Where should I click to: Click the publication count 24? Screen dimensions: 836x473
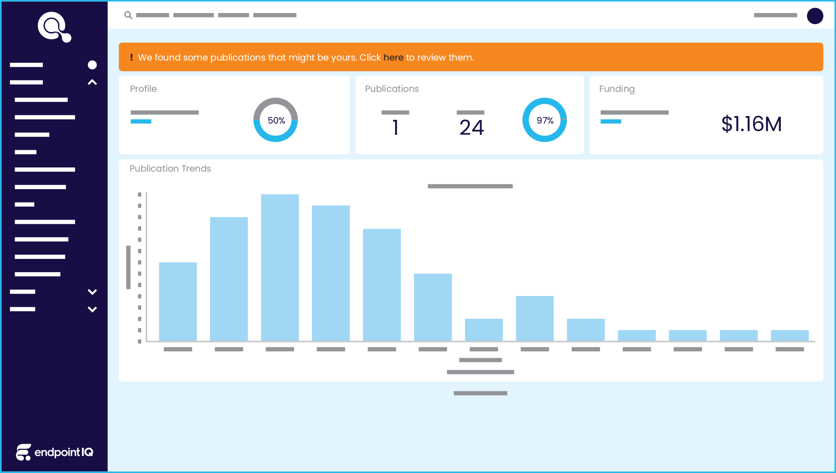pos(471,127)
